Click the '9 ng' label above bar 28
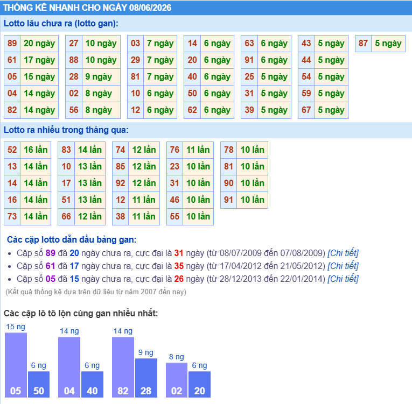Image resolution: width=412 pixels, height=404 pixels. pyautogui.click(x=146, y=352)
